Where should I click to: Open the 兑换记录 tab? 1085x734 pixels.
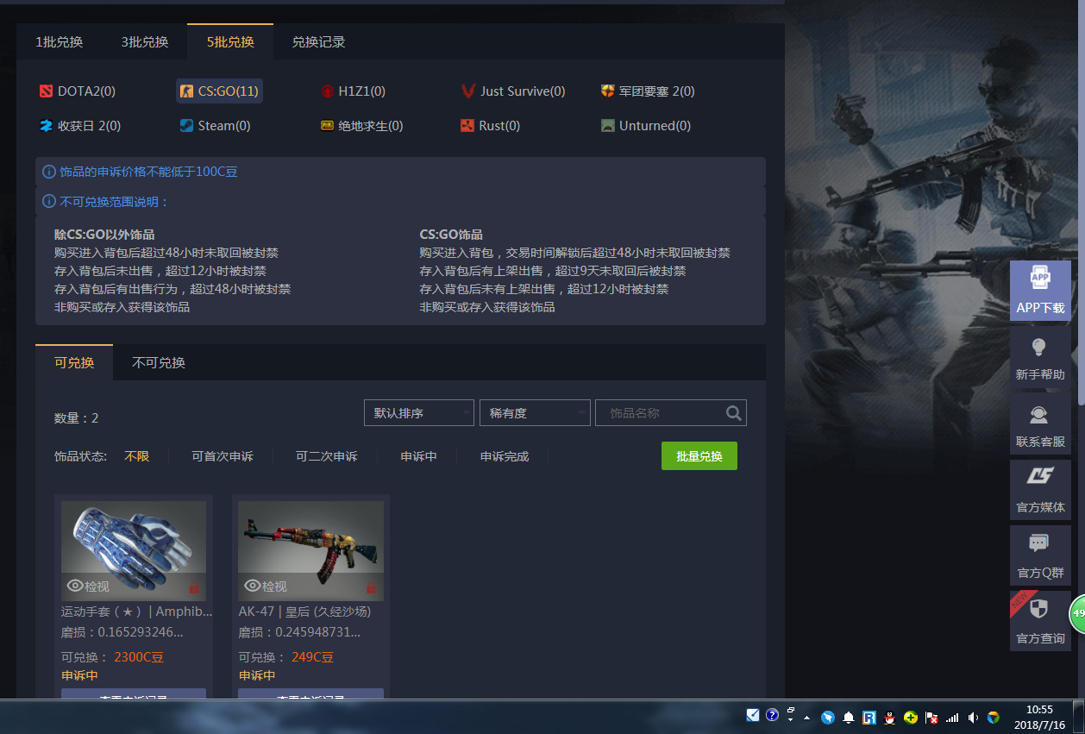coord(318,42)
